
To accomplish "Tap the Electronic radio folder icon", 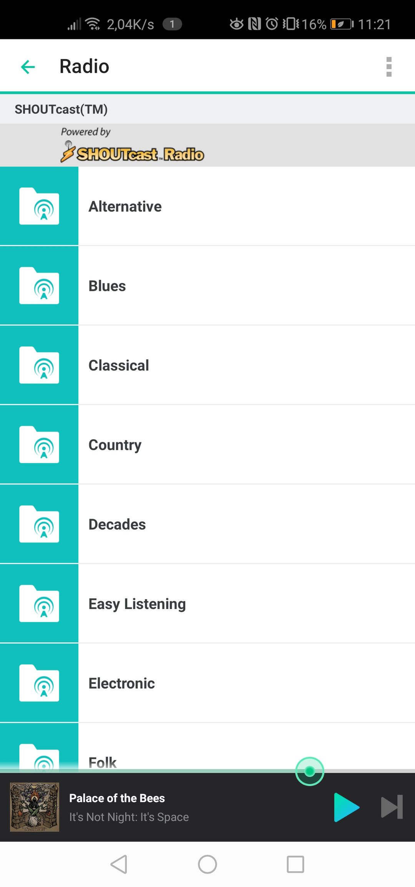I will point(39,683).
